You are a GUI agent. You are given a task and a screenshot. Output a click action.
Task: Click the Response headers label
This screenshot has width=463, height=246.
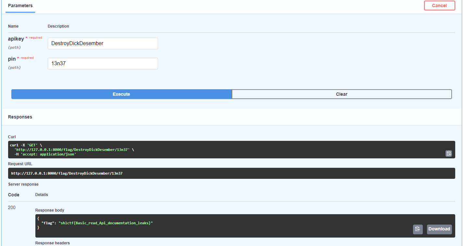(x=53, y=243)
